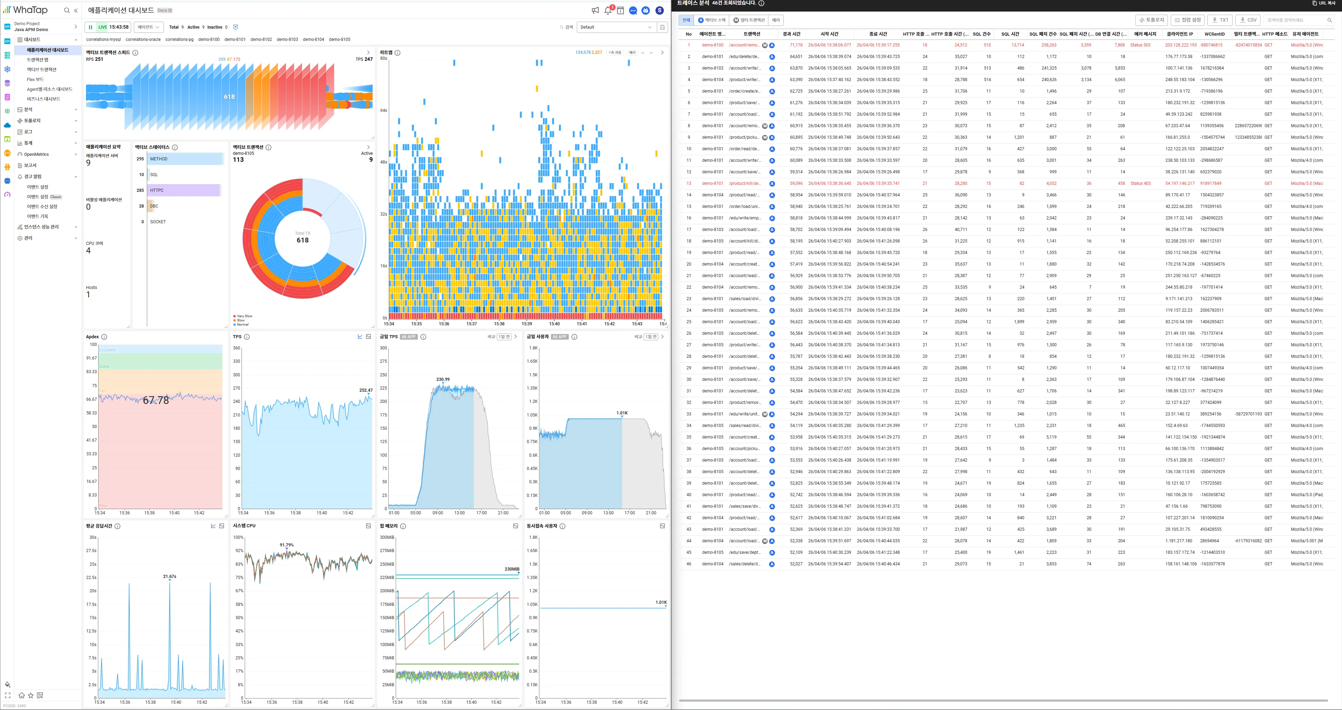Filter by agent demo-8105 in the agent list
Screen dimensions: 1342x710
[x=340, y=39]
